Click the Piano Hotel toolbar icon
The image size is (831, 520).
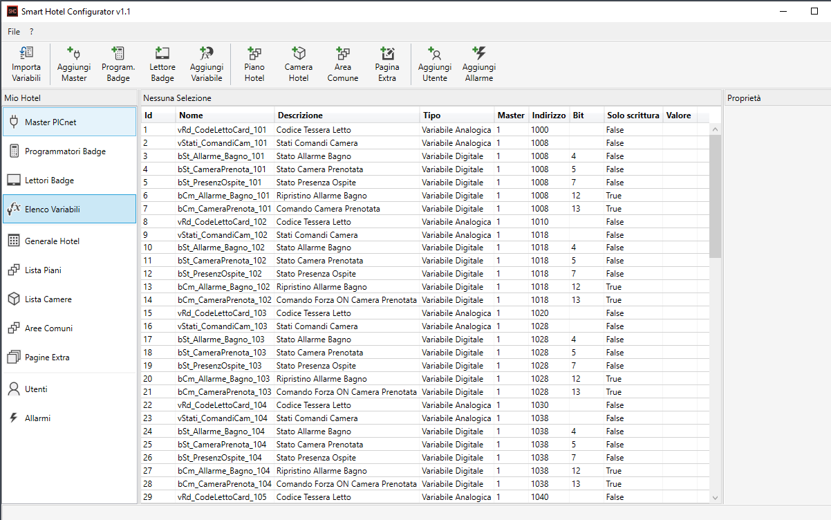tap(254, 64)
